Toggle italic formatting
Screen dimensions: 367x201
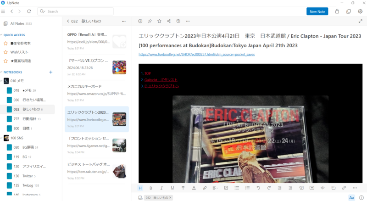161,188
